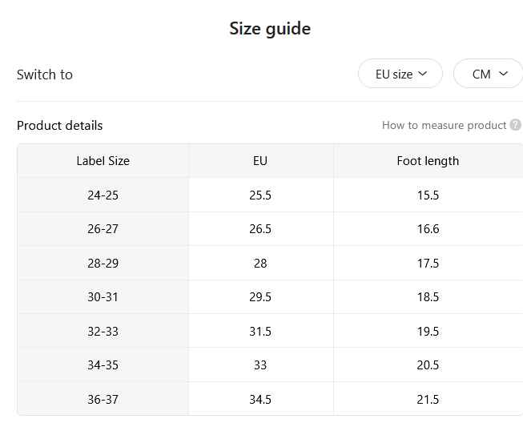This screenshot has width=523, height=427.
Task: Click the Size guide heading
Action: (270, 28)
